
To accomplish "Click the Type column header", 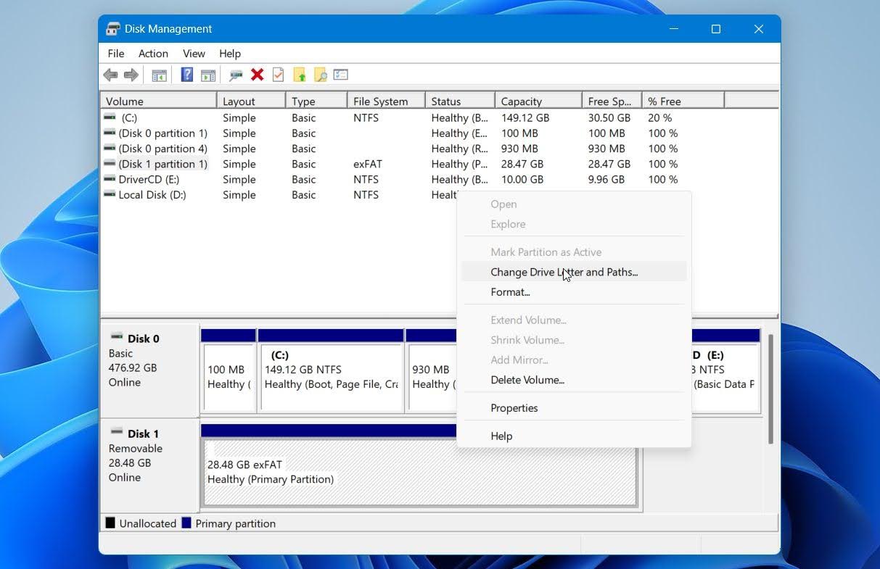I will click(316, 101).
